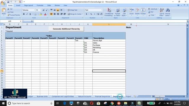The width and height of the screenshot is (189, 106).
Task: Open Google Chrome from taskbar
Action: point(112,103)
